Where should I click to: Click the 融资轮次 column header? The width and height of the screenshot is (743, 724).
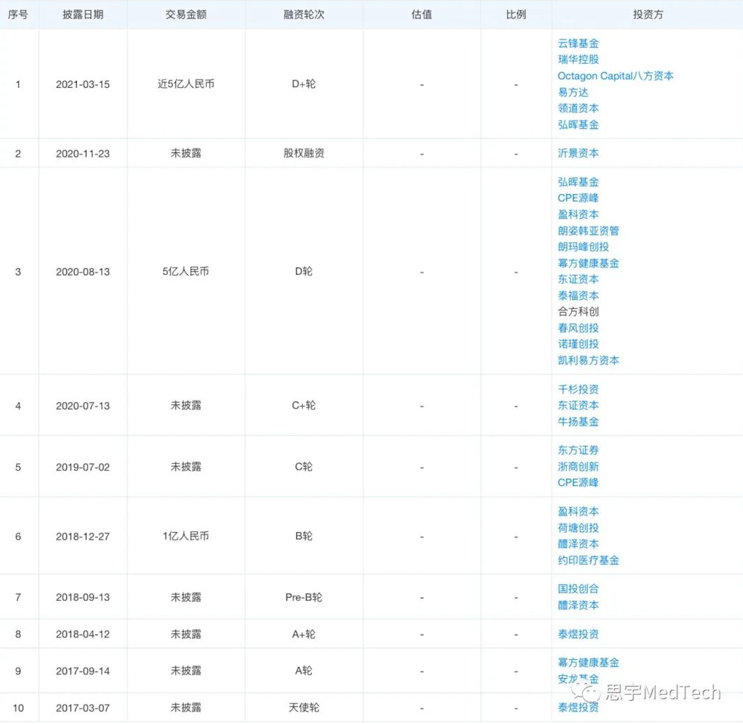click(x=304, y=15)
